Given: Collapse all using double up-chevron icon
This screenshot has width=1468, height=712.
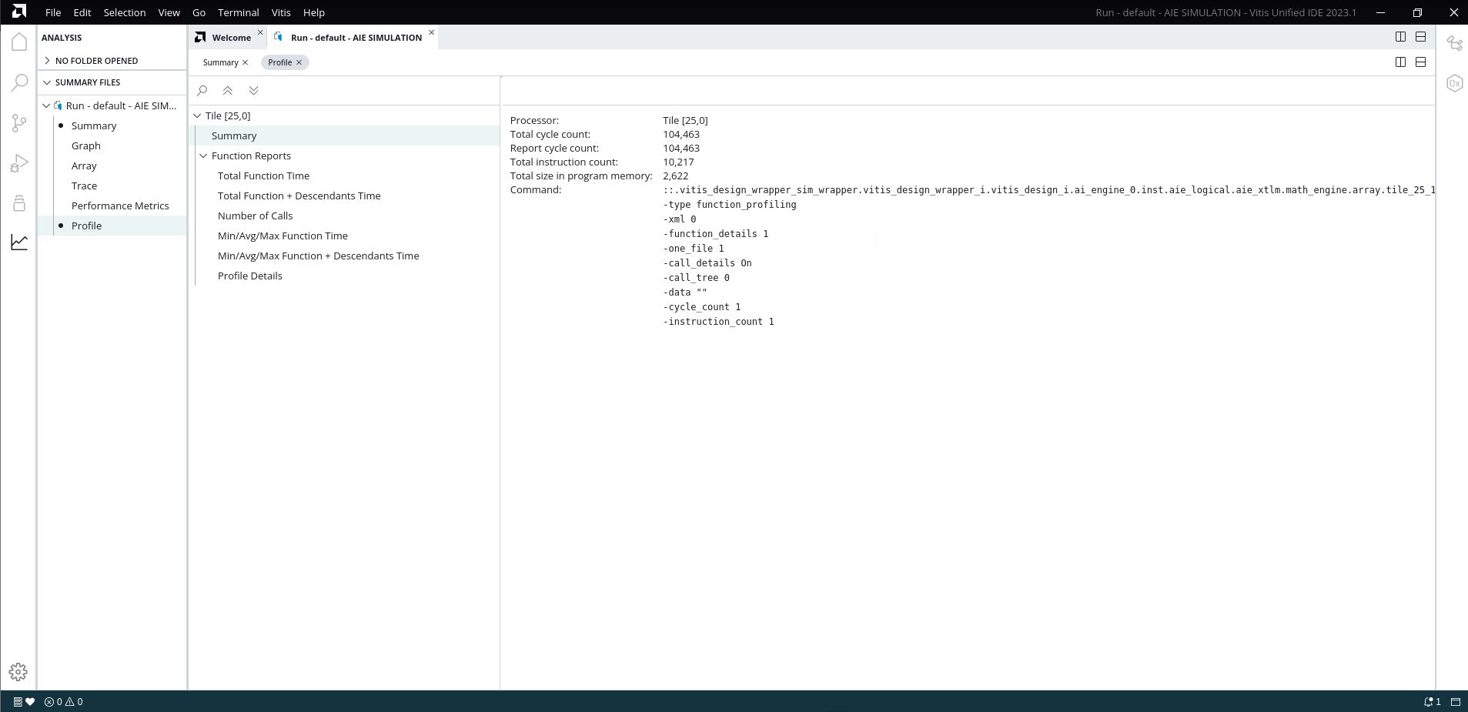Looking at the screenshot, I should tap(228, 91).
